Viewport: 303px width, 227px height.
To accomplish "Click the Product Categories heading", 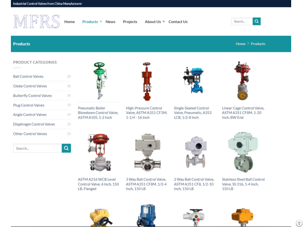I will click(35, 62).
